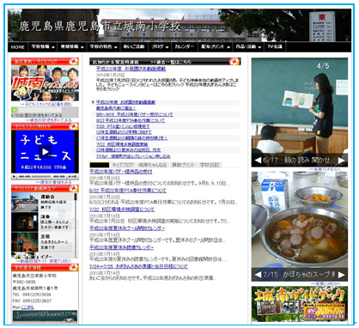Image resolution: width=359 pixels, height=328 pixels.
Task: Open top 平成22年度 お祭り動画掲載 headline
Action: coord(131,69)
